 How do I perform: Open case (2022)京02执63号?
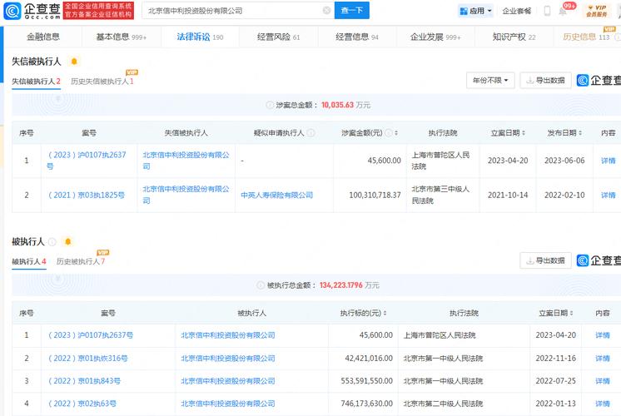coord(82,404)
